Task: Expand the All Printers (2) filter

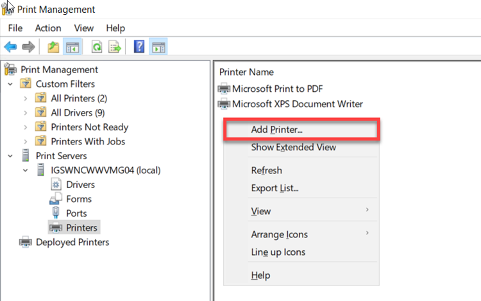Action: coord(25,98)
